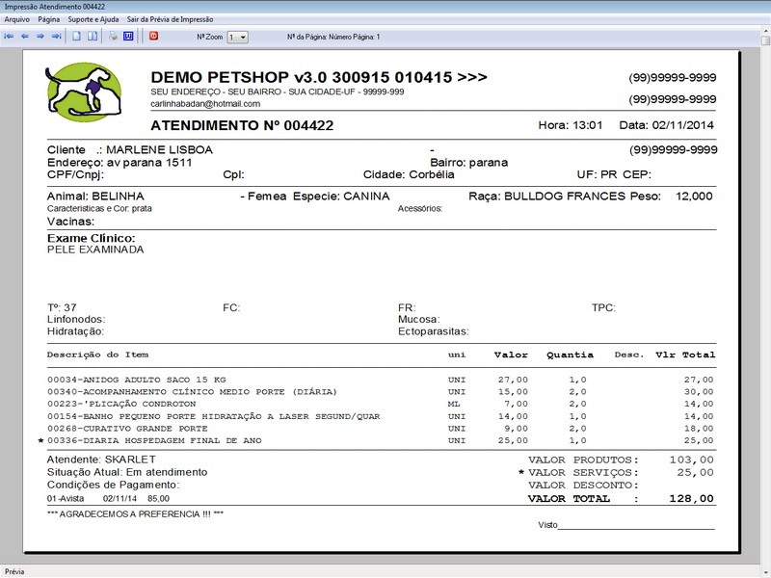771x578 pixels.
Task: Click email carlinhabadan@hotmail.com
Action: coord(205,104)
